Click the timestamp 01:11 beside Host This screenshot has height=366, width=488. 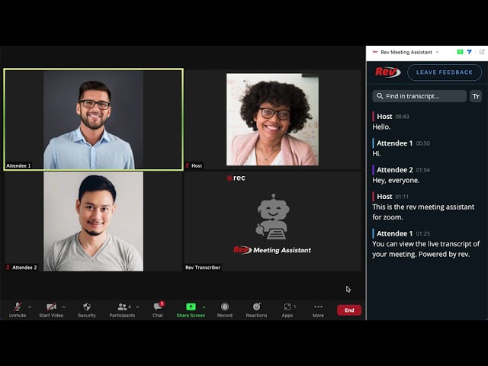point(402,197)
